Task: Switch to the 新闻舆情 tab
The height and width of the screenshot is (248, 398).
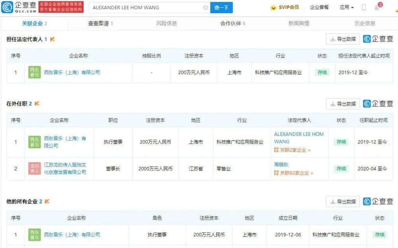Action: (x=299, y=23)
